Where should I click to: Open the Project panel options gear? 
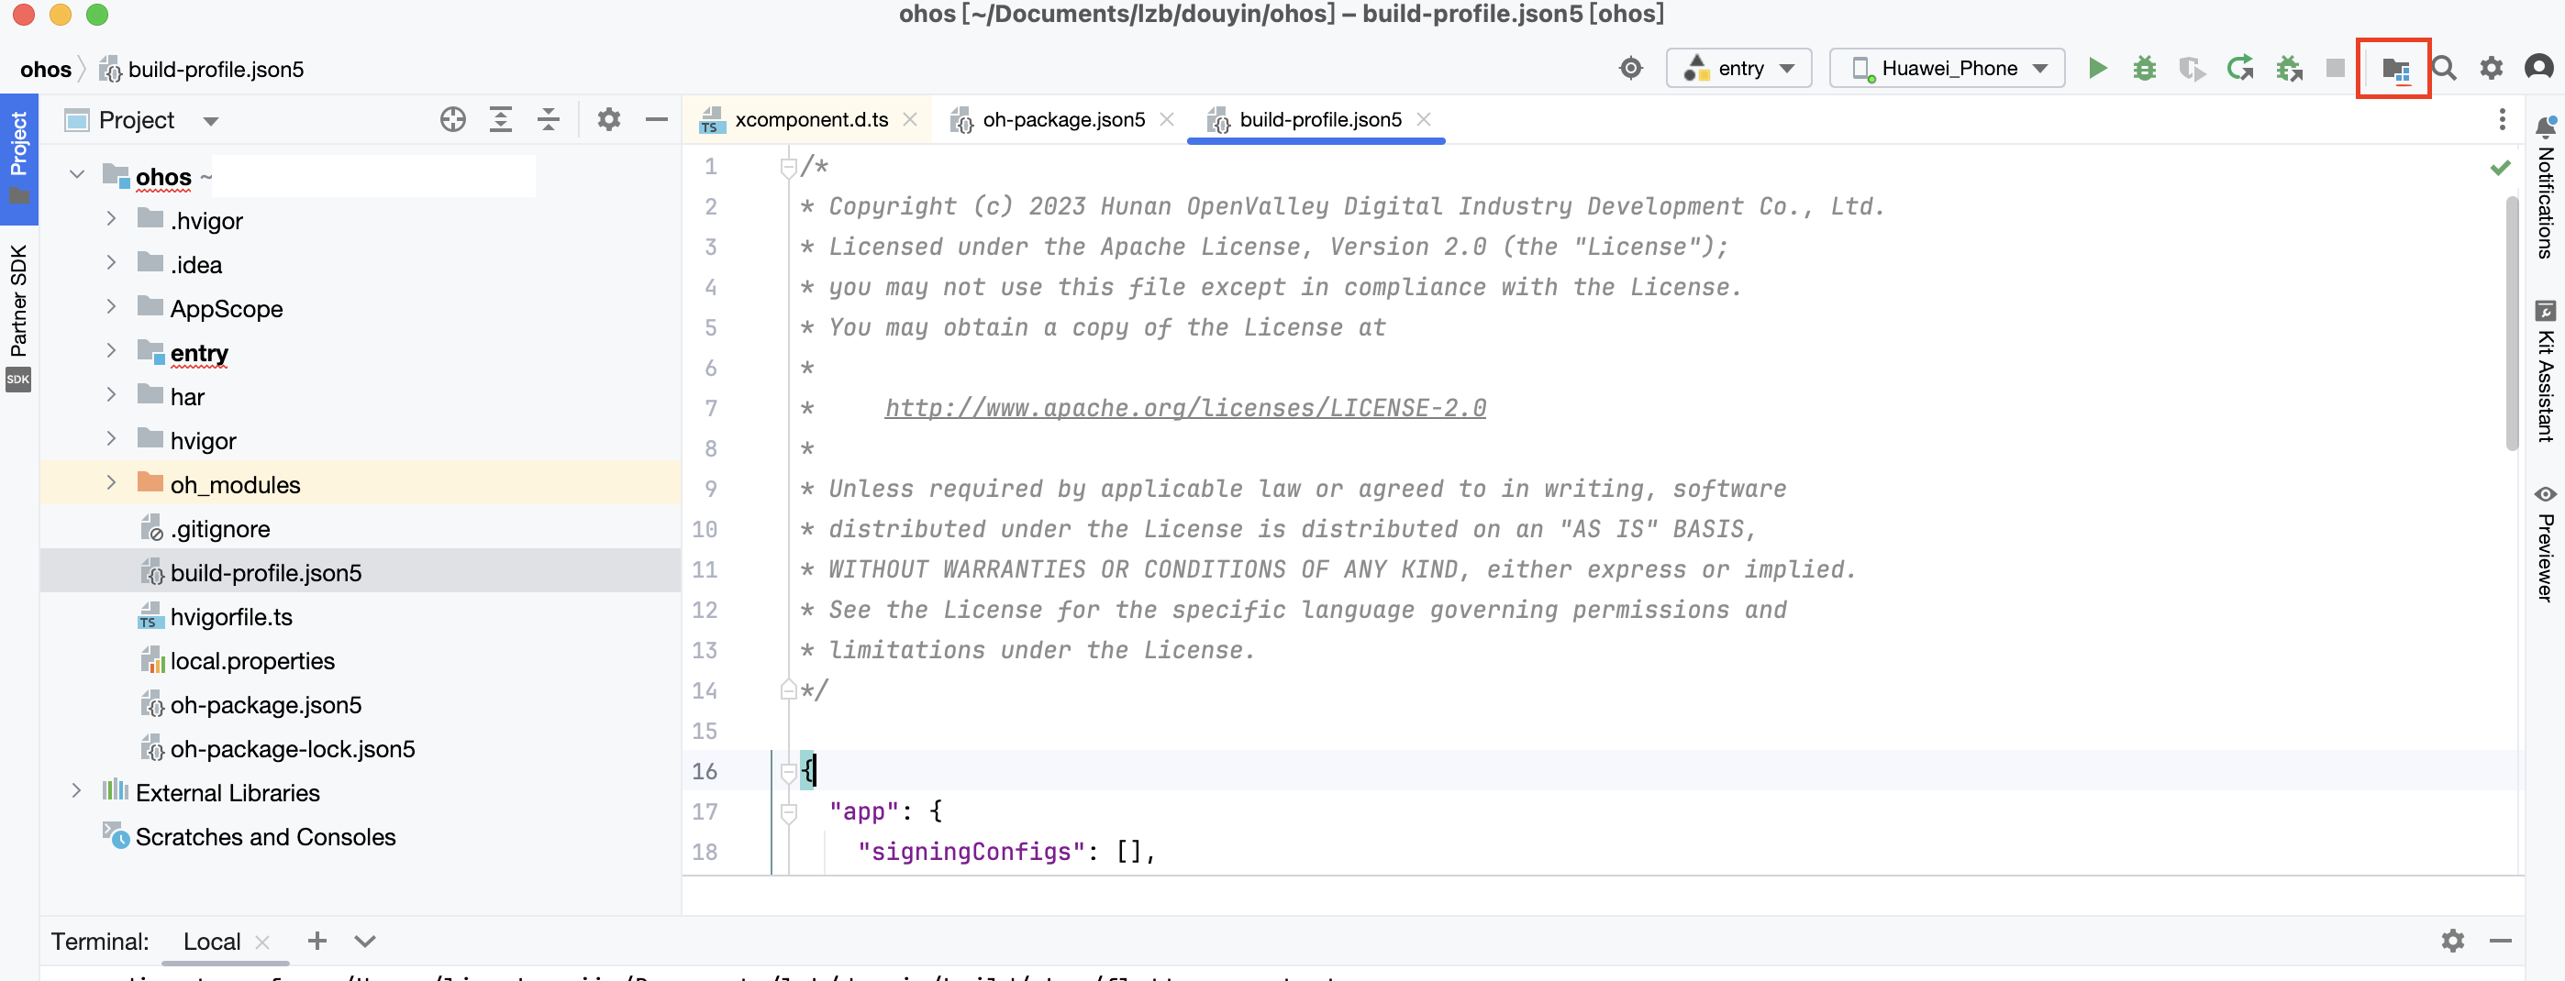[608, 120]
